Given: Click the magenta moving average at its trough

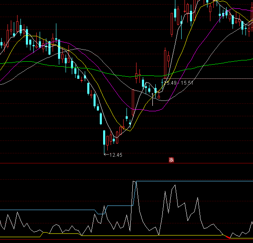Looking at the screenshot, I should (x=152, y=111).
